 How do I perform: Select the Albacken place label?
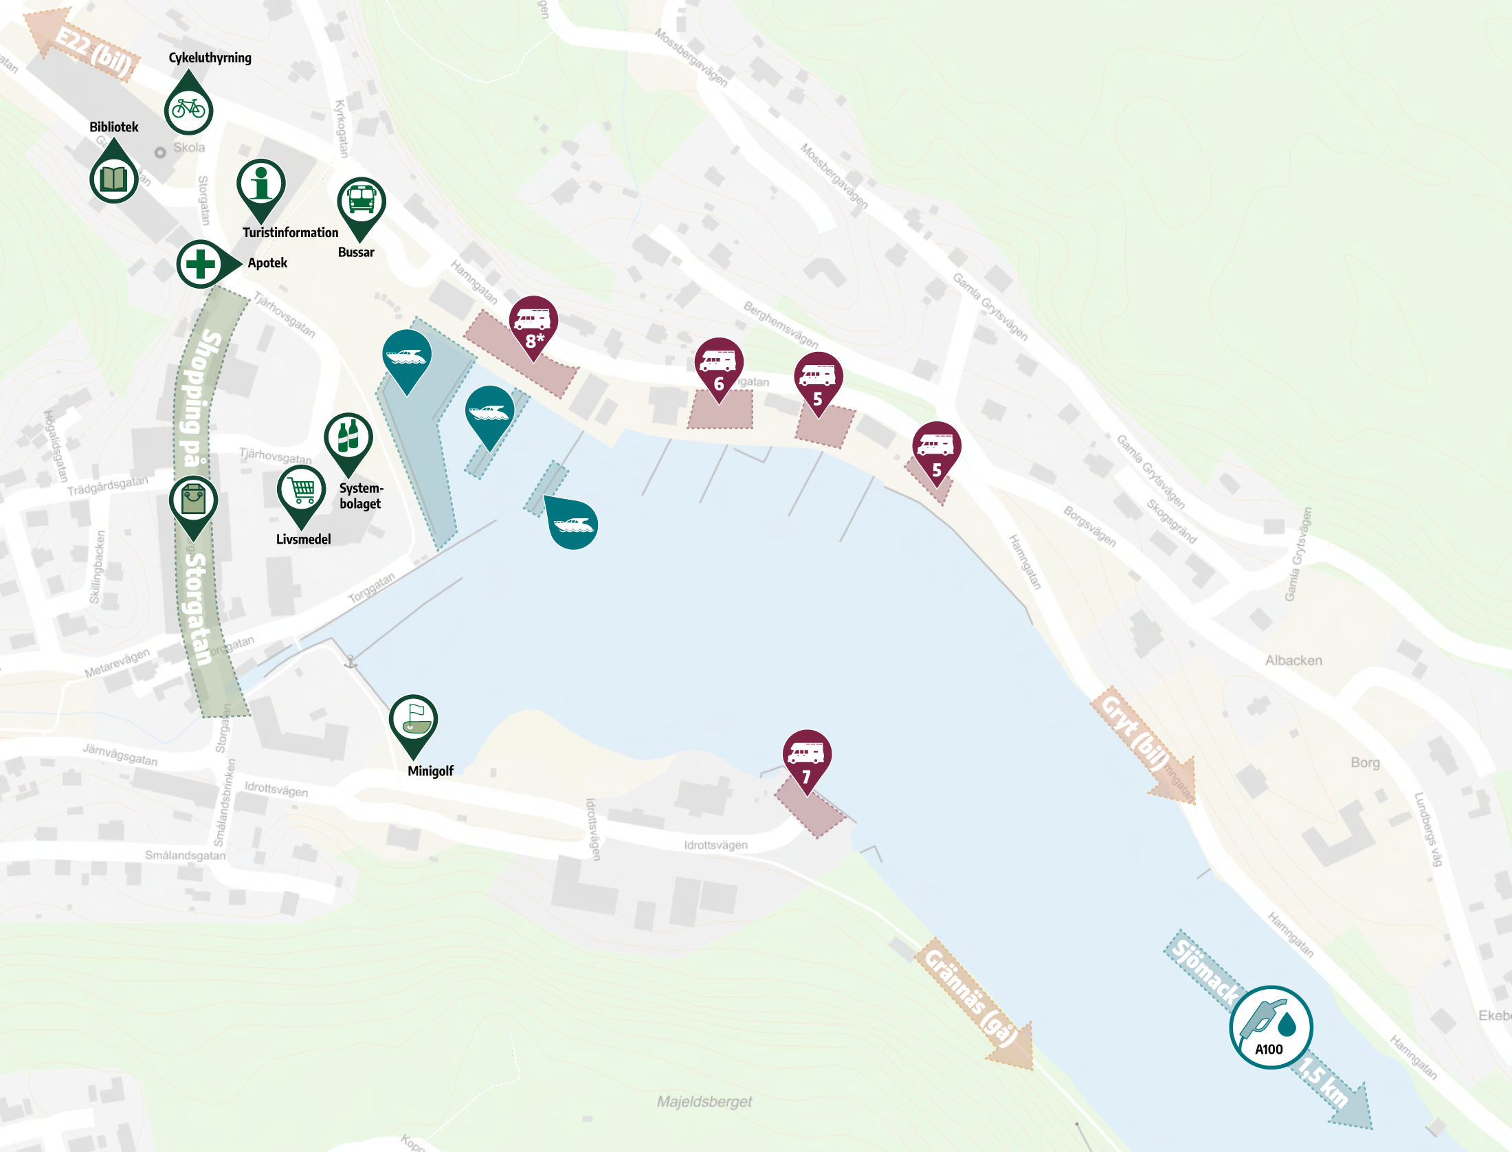coord(1293,661)
